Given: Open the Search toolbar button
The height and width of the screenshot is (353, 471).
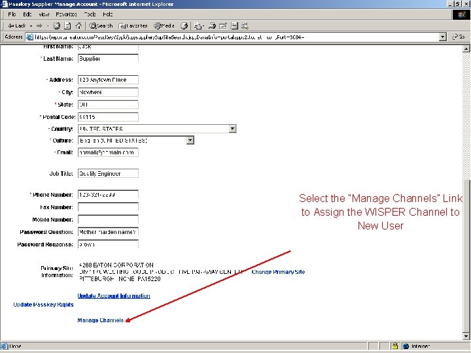Looking at the screenshot, I should (101, 25).
